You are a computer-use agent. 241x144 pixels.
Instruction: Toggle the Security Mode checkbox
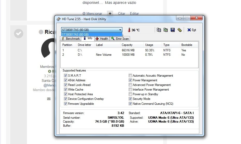(130, 99)
